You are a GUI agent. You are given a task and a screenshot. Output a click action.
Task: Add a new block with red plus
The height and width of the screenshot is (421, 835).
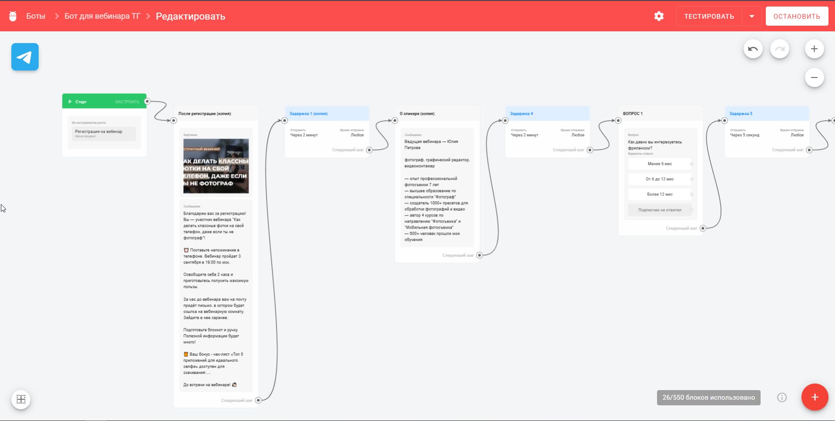point(815,397)
